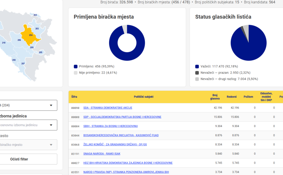The height and width of the screenshot is (175, 283).
Task: Toggle the Primljeno legend swatch
Action: coord(76,66)
